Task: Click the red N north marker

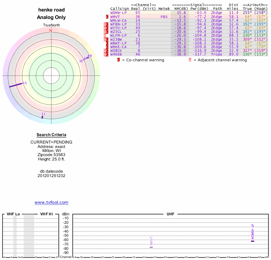Action: pos(50,30)
